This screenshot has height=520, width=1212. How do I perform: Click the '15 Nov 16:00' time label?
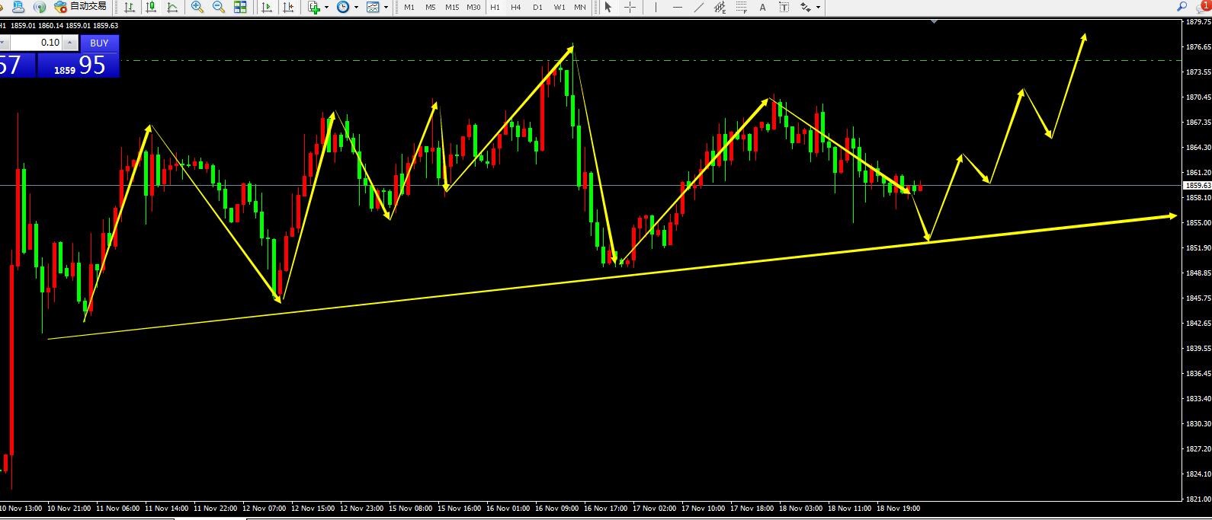pyautogui.click(x=459, y=508)
